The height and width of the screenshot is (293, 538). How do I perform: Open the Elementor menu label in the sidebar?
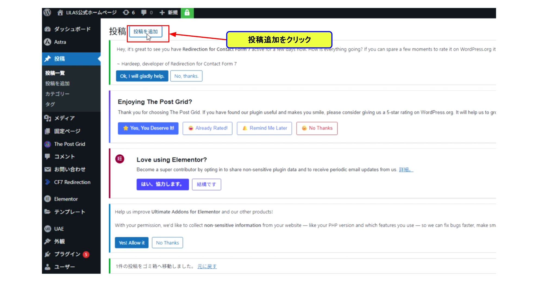coord(66,199)
